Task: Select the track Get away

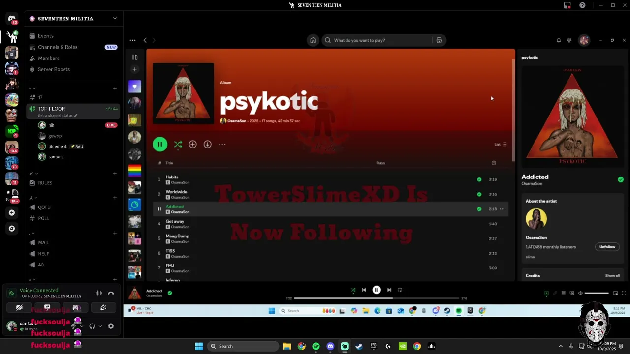Action: point(175,221)
